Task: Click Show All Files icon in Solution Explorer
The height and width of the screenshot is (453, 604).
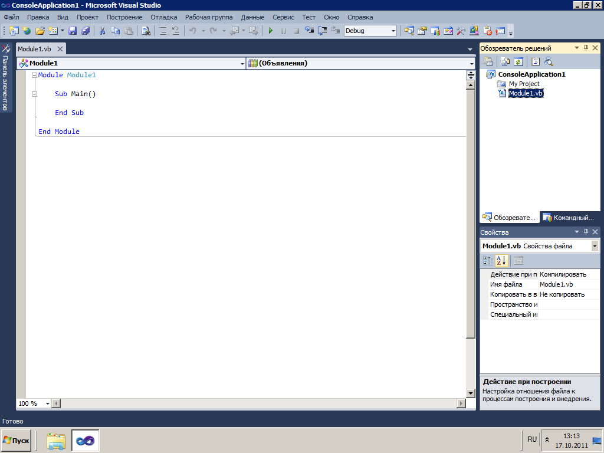Action: point(505,61)
